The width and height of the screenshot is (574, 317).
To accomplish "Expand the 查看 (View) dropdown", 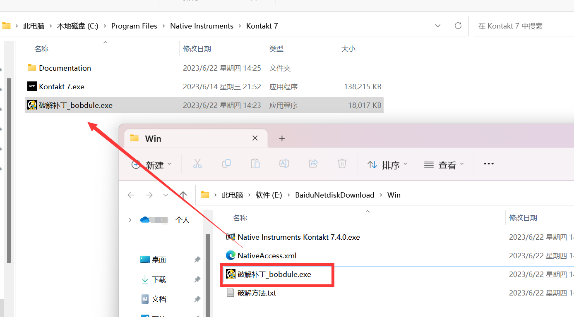I will (x=444, y=165).
